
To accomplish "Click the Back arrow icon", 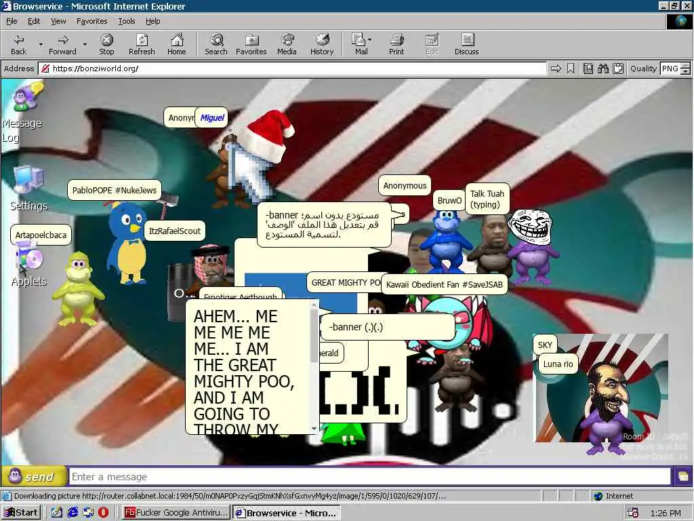I will pos(18,40).
